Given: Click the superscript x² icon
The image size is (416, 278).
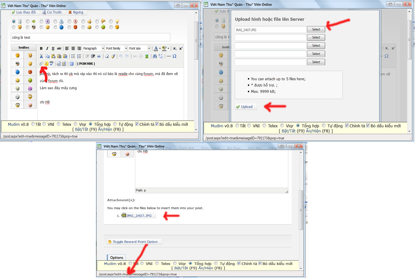Looking at the screenshot, I should 181,48.
